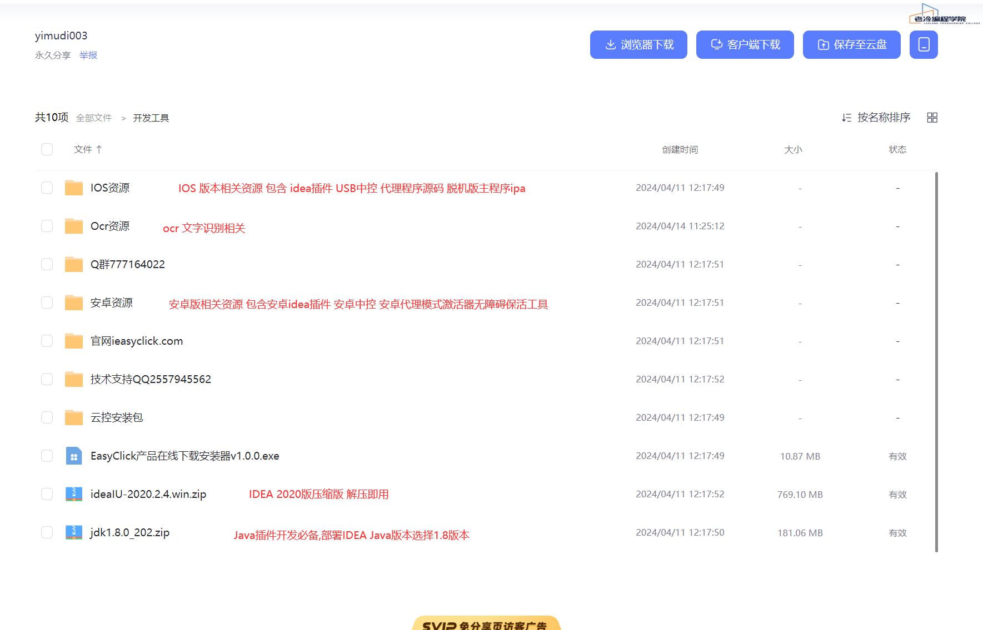Click the 官网ieasyclick.com folder icon

74,341
